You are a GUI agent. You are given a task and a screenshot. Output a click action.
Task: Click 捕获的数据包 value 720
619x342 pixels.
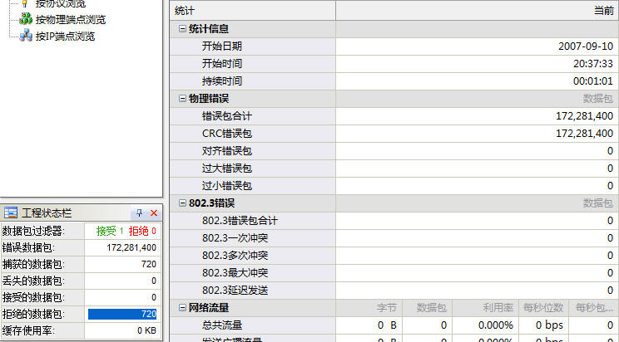point(149,264)
